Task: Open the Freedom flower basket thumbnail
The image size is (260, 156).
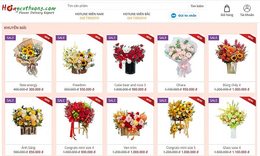Action: [79, 58]
